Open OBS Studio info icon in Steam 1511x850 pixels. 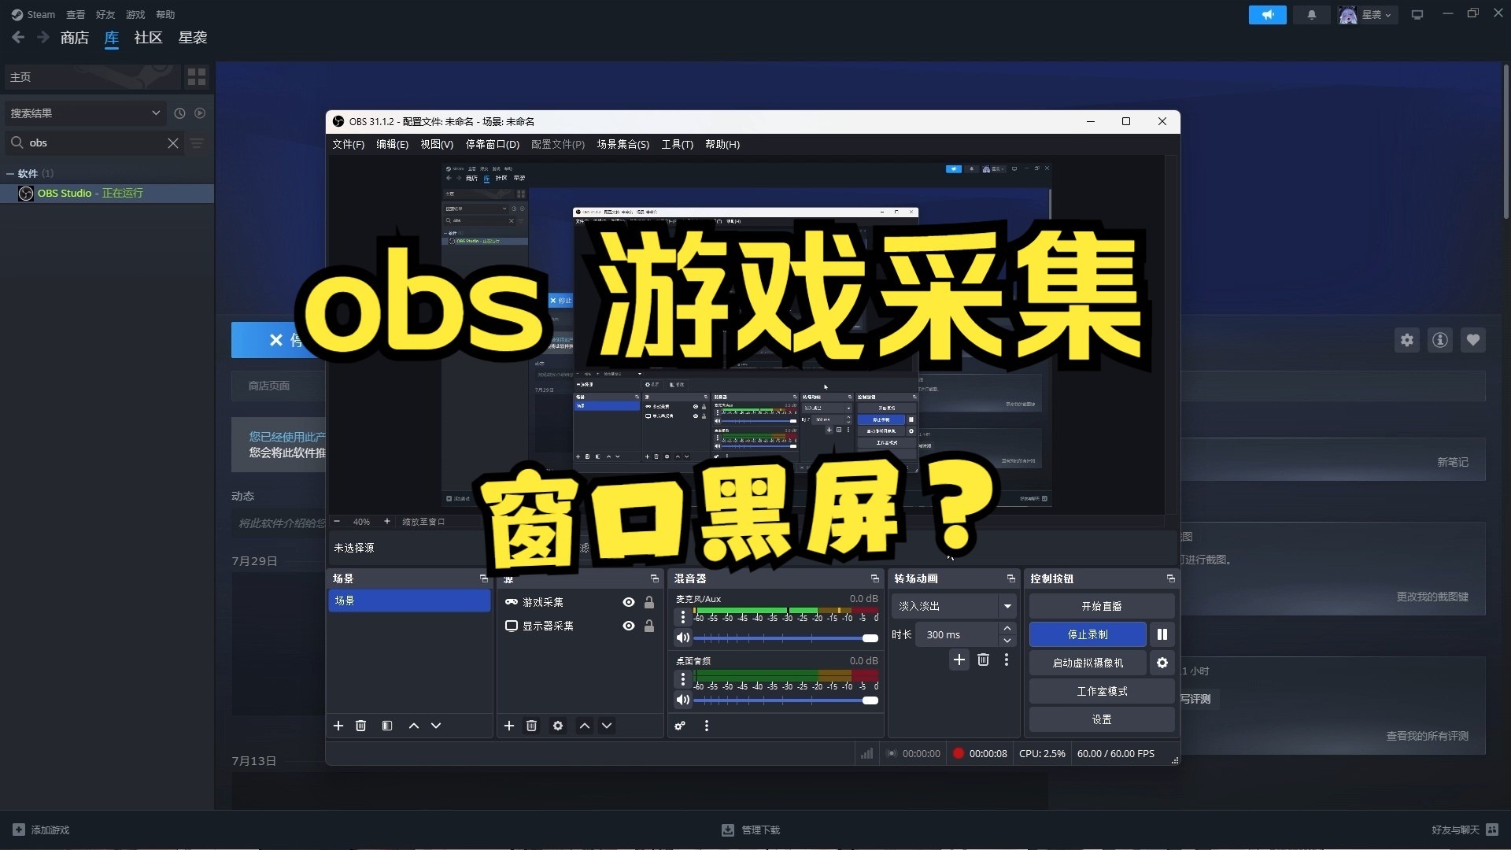1440,340
